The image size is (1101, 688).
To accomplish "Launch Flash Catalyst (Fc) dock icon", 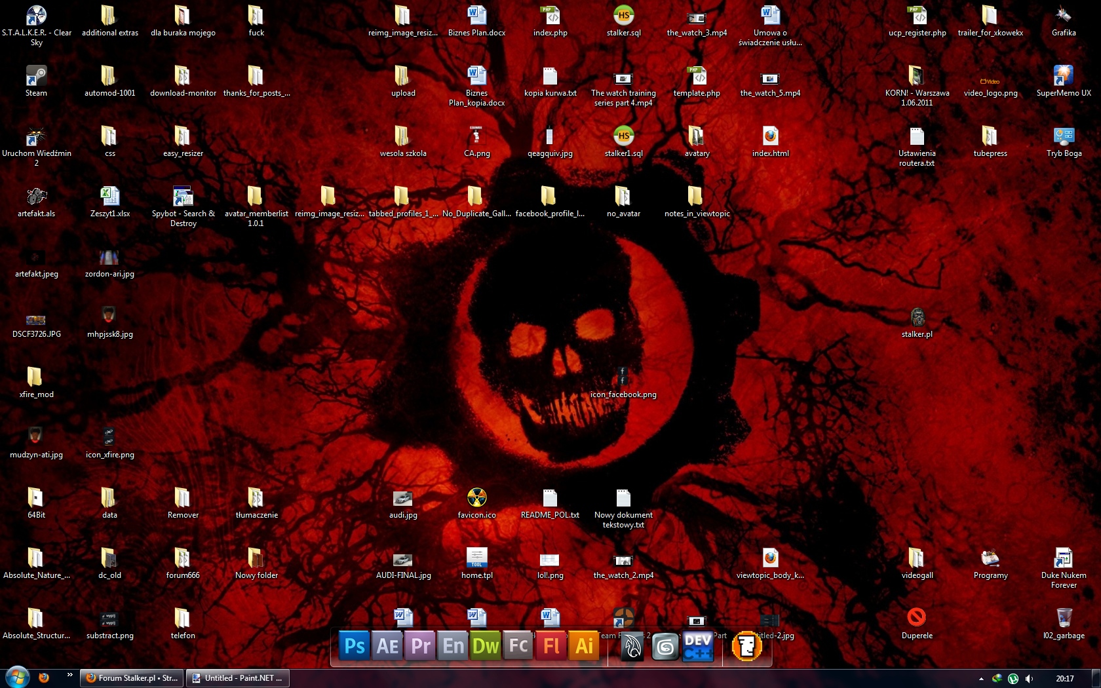I will [518, 646].
